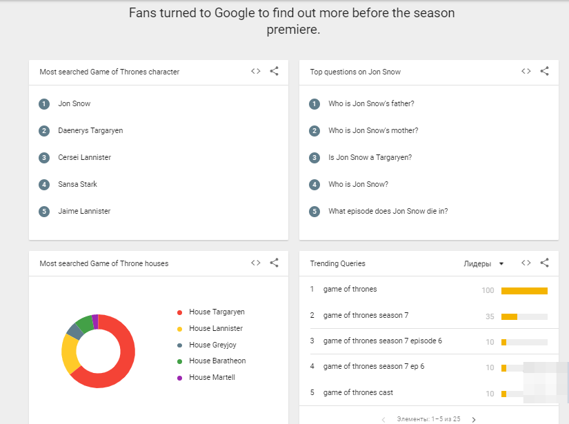The width and height of the screenshot is (569, 424).
Task: Select 'game of thrones season 7' query
Action: click(366, 316)
